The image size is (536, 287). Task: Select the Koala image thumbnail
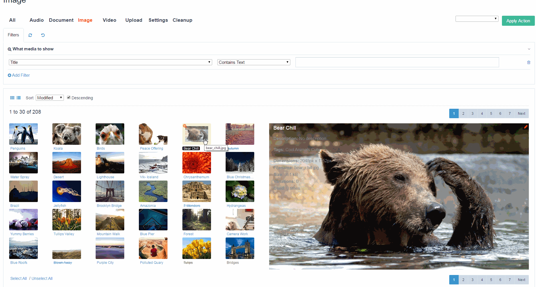click(x=67, y=134)
